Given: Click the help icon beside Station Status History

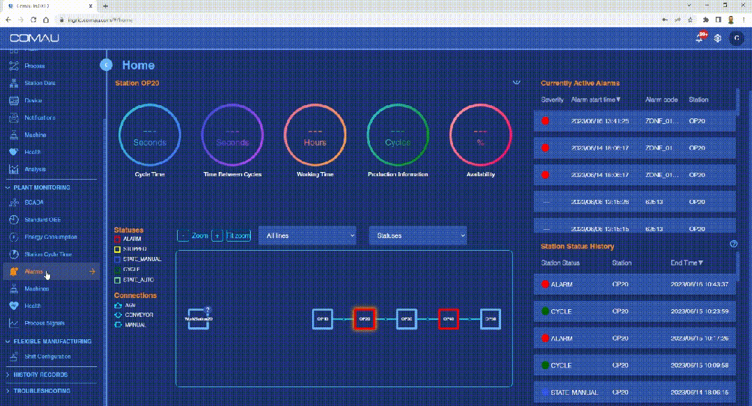Looking at the screenshot, I should [733, 244].
